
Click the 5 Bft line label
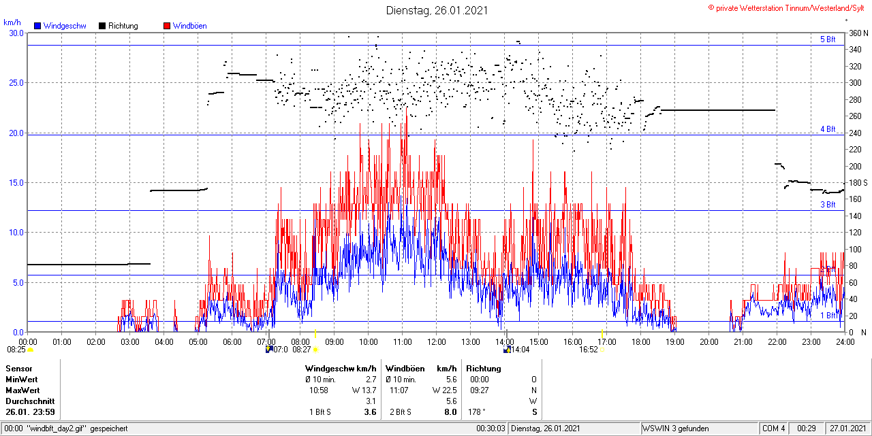coord(828,39)
